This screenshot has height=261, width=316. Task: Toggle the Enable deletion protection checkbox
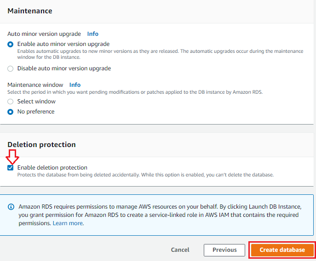tap(10, 168)
